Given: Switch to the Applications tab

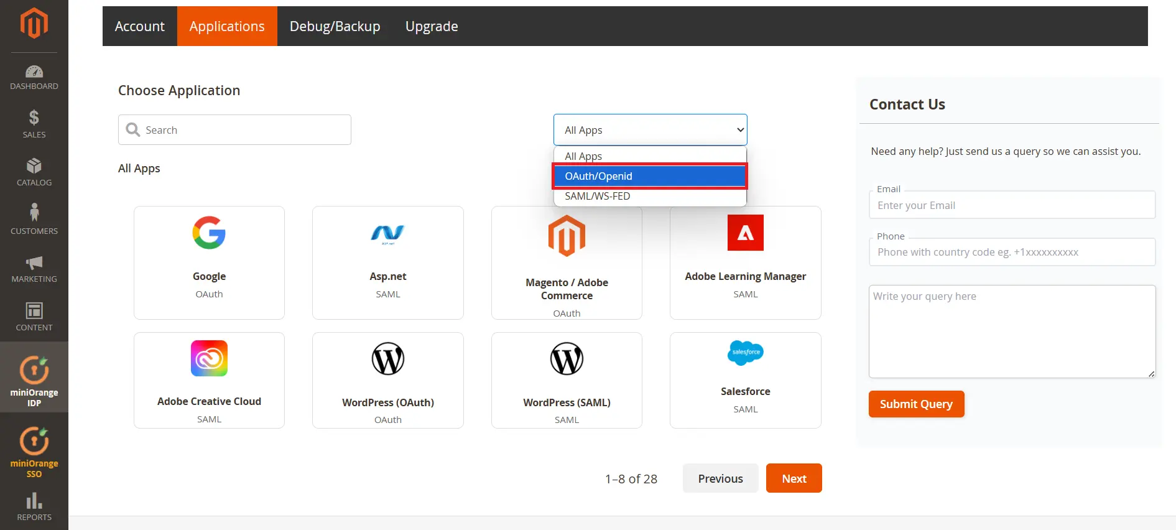Looking at the screenshot, I should [227, 26].
